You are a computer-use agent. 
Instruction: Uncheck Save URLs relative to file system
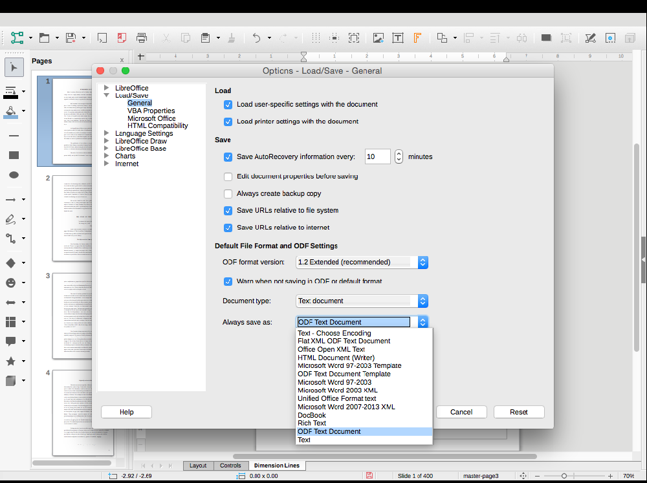point(228,211)
